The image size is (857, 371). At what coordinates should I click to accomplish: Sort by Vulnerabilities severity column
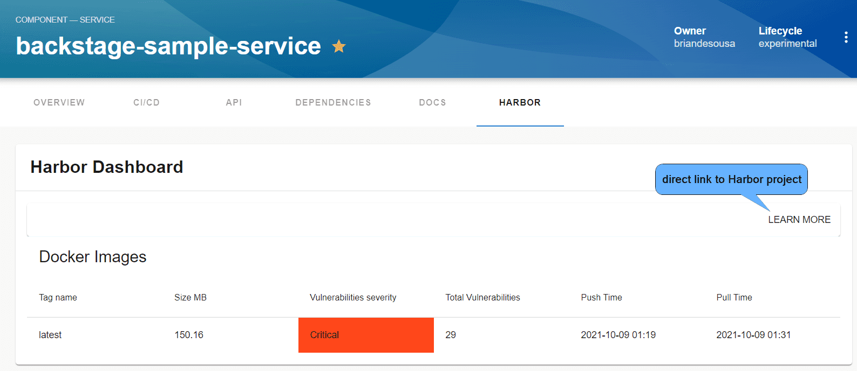click(x=353, y=297)
